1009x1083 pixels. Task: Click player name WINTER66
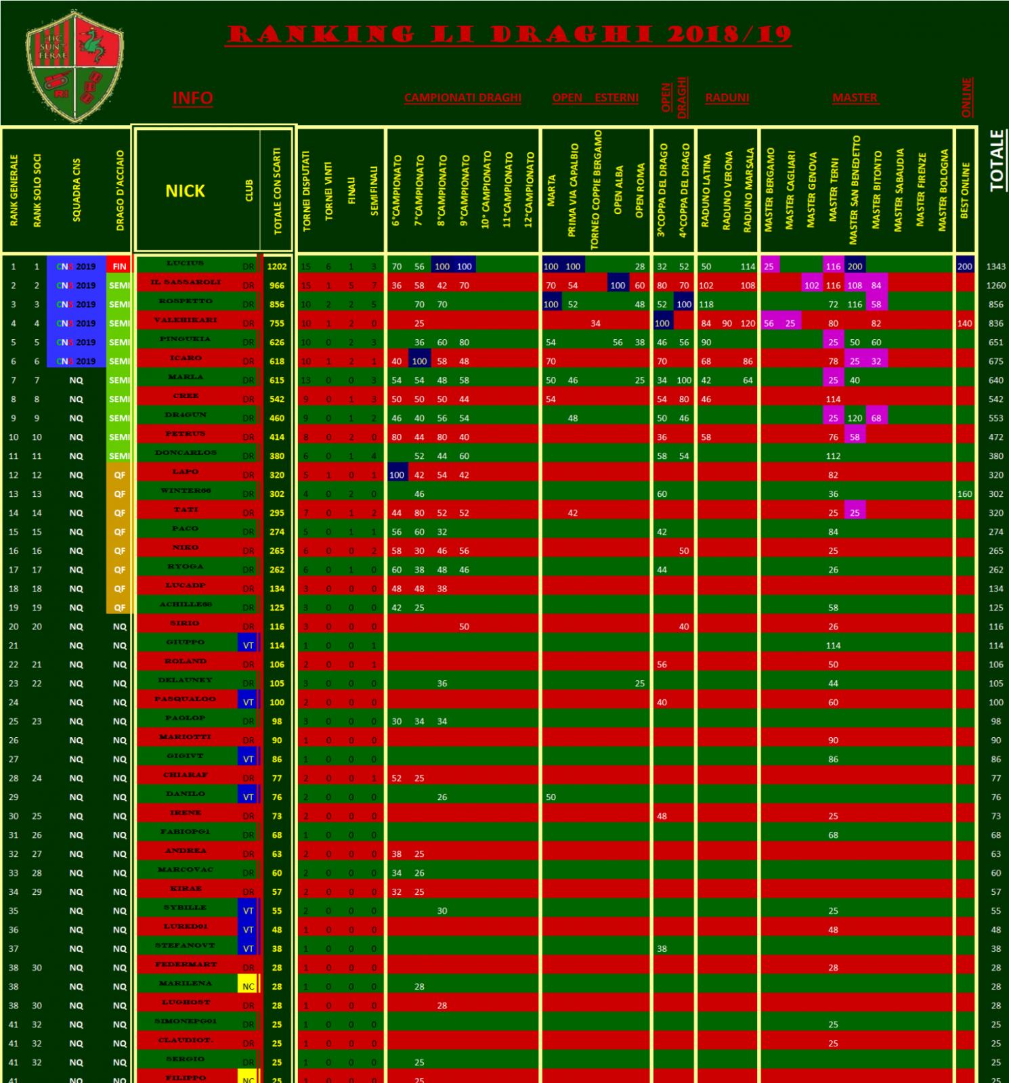[x=185, y=491]
